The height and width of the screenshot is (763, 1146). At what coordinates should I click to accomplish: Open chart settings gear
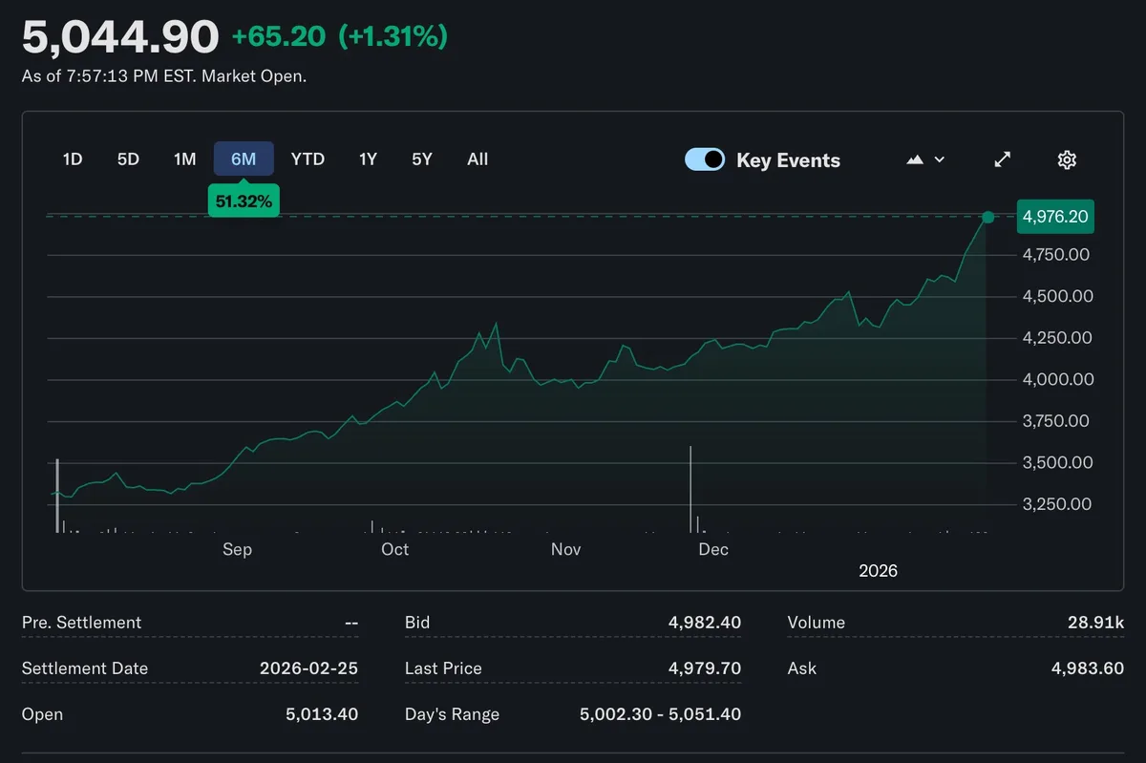pos(1067,159)
